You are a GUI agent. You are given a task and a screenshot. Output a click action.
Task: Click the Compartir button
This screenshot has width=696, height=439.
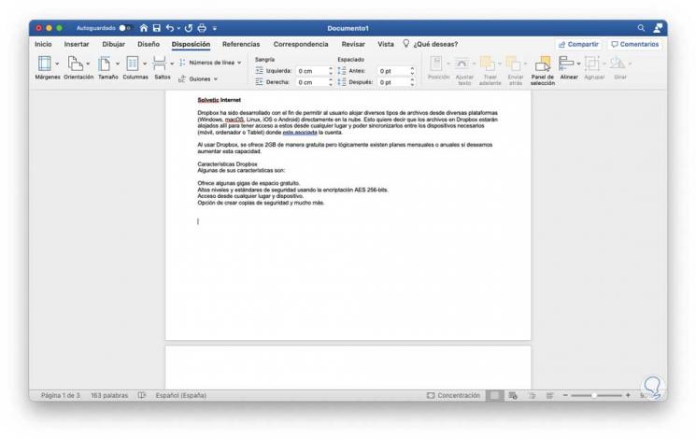[x=578, y=45]
